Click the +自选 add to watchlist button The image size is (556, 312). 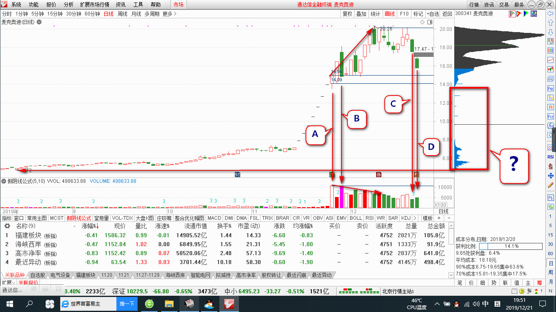pyautogui.click(x=432, y=14)
